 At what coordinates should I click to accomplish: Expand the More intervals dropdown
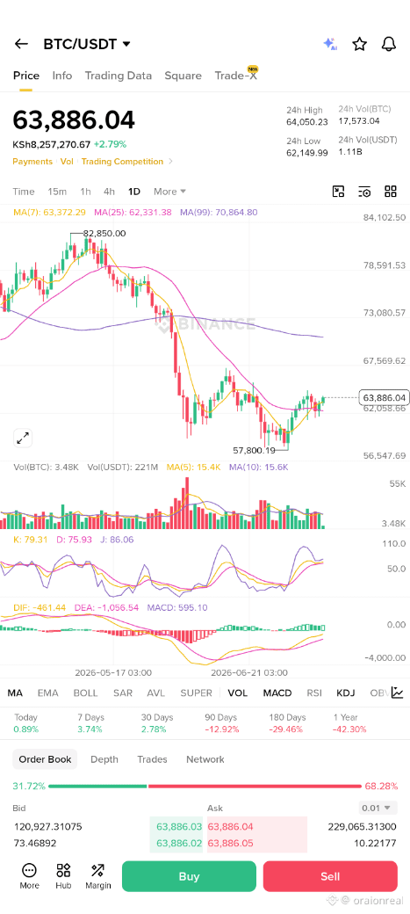point(169,192)
